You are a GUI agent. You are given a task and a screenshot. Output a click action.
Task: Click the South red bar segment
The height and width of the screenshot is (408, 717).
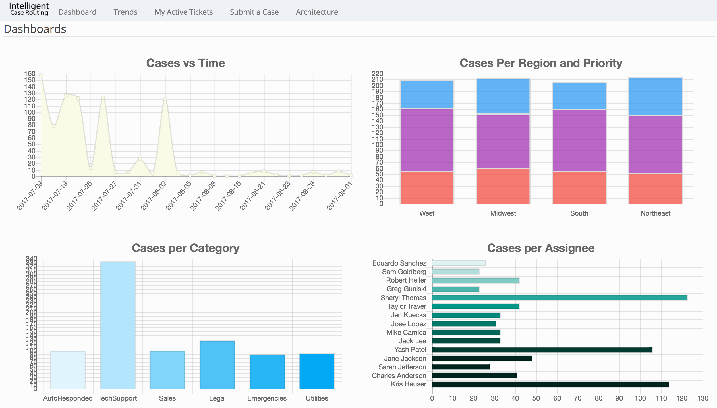579,188
